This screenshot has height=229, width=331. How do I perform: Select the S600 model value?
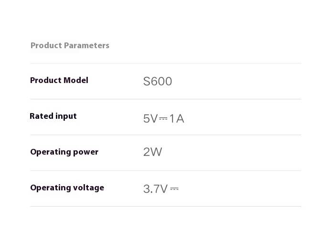(158, 82)
